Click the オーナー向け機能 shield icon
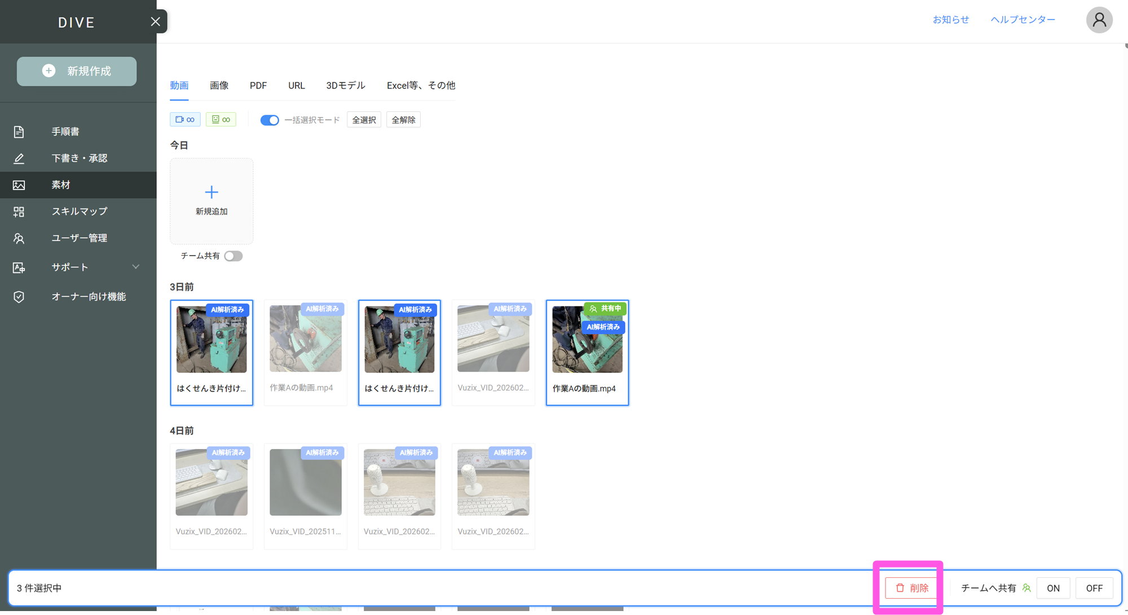Screen dimensions: 1128x615 (19, 297)
